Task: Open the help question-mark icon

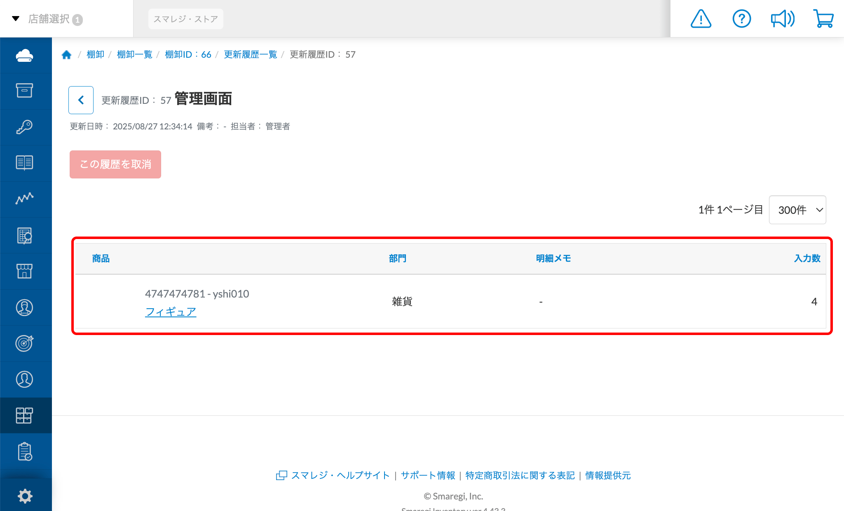Action: coord(741,19)
